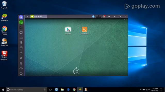Expand the system tray hidden icons chevron

click(x=141, y=90)
